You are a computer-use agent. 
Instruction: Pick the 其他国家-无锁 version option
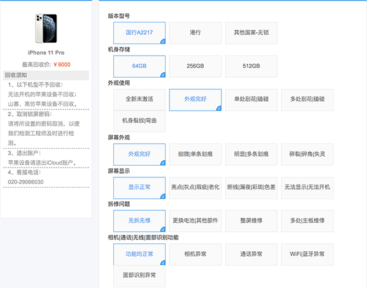pyautogui.click(x=251, y=33)
